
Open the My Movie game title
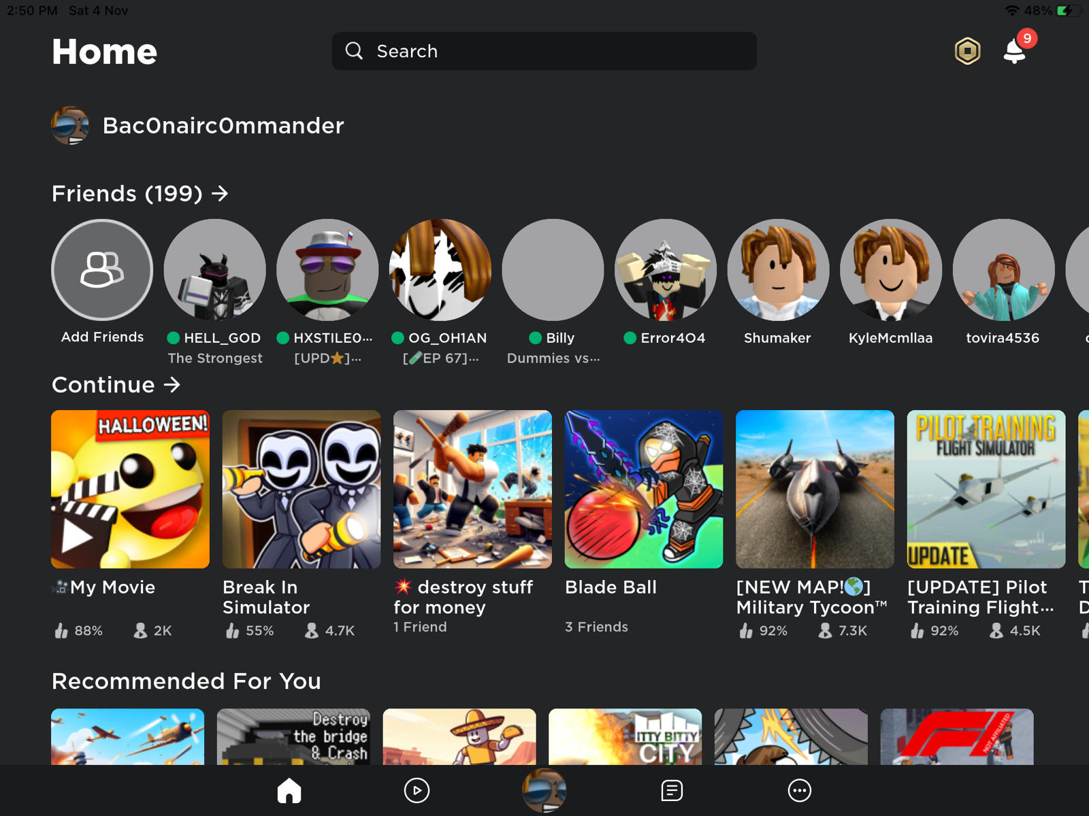pos(112,588)
